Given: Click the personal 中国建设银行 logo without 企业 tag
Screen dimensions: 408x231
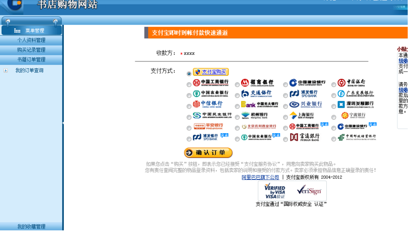Looking at the screenshot, I should point(307,83).
